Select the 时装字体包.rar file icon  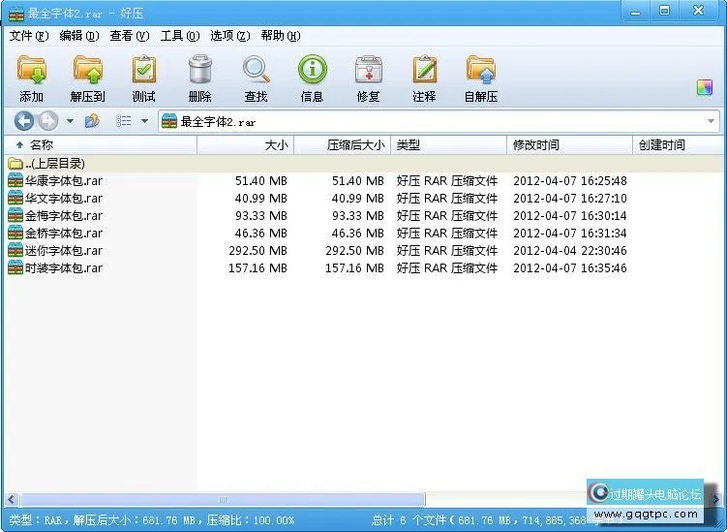[15, 267]
